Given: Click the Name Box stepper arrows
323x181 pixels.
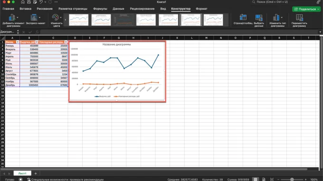Looking at the screenshot, I should 18,32.
